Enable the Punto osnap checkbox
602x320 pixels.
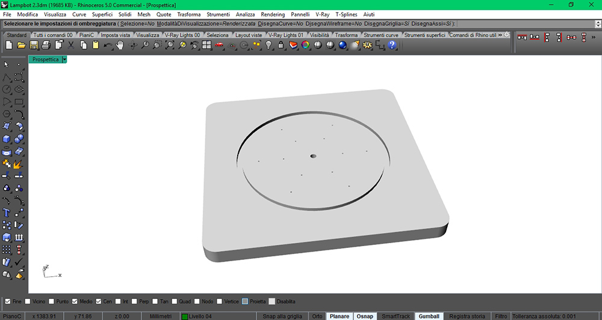(x=51, y=301)
